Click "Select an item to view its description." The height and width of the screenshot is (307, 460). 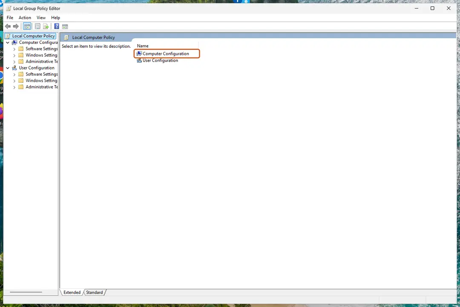click(x=96, y=46)
